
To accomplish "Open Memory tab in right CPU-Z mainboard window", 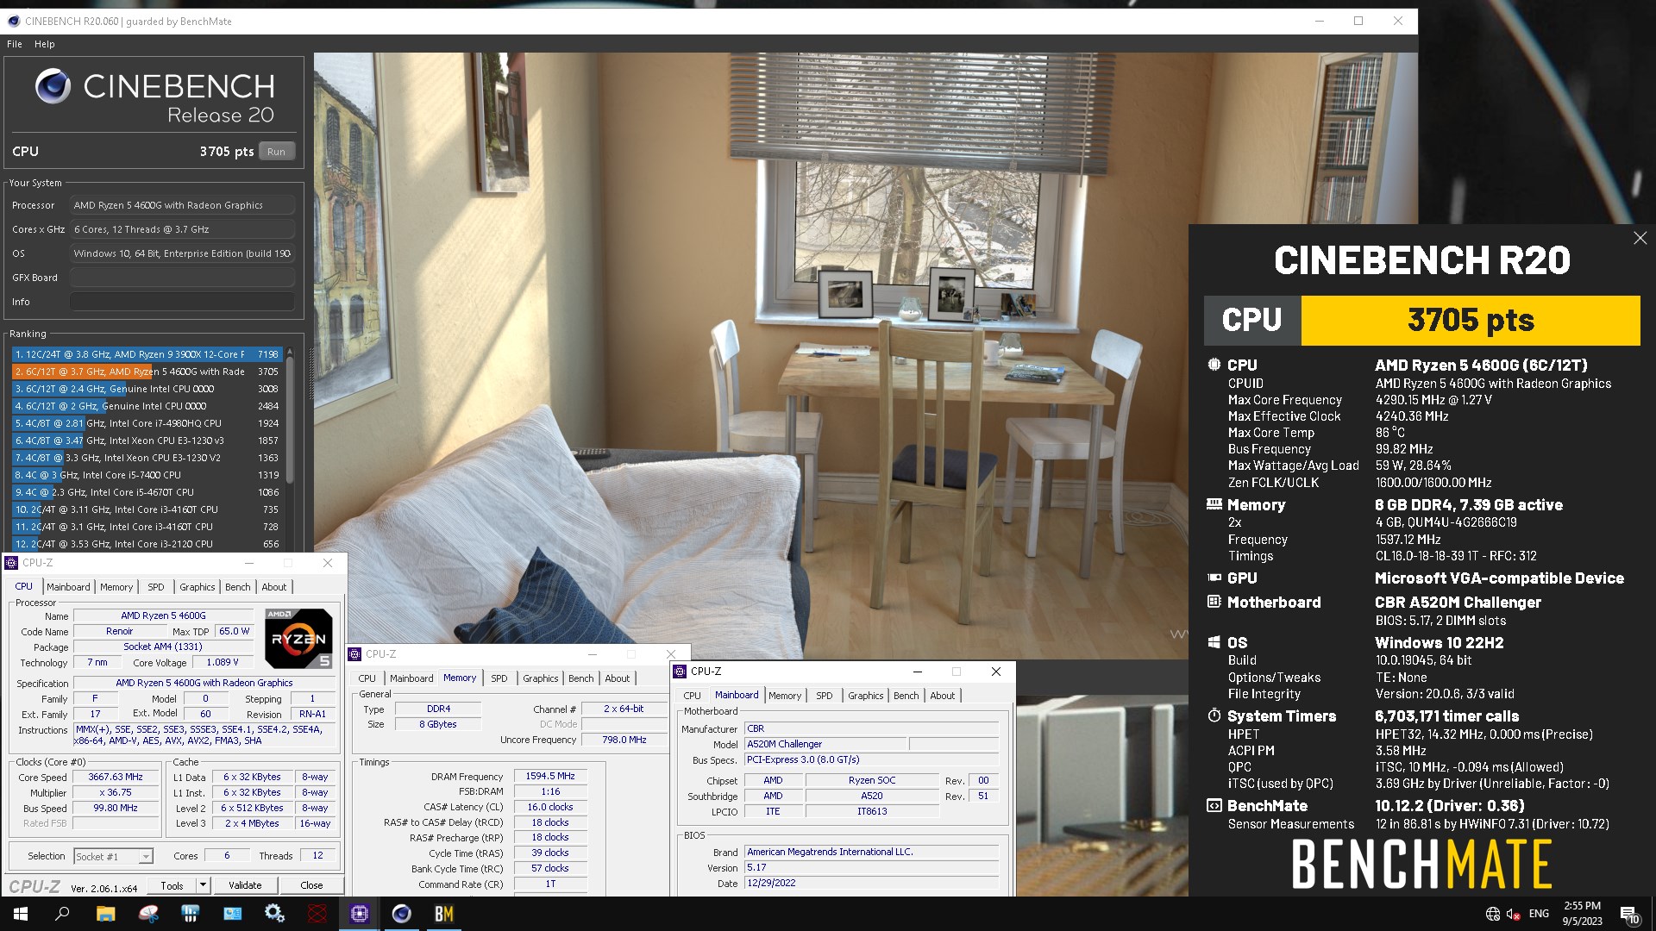I will (785, 696).
